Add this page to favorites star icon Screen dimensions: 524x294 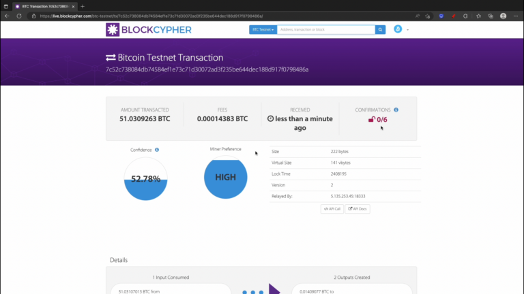click(x=428, y=16)
